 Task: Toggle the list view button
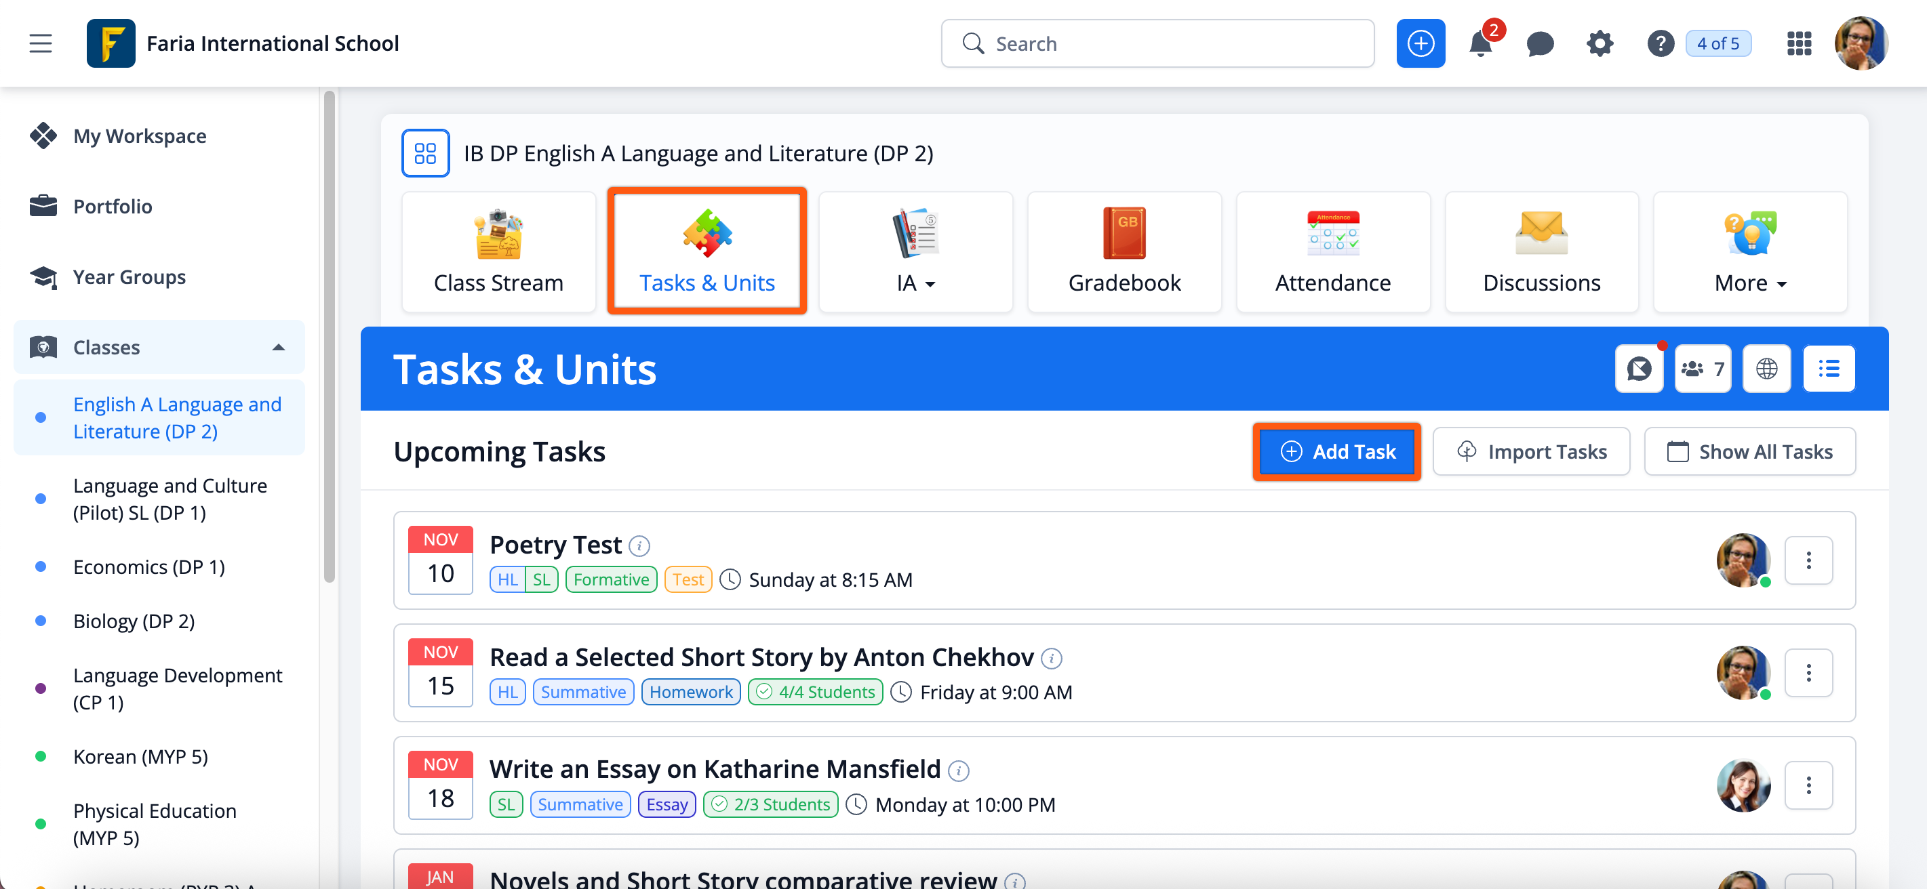[x=1828, y=369]
